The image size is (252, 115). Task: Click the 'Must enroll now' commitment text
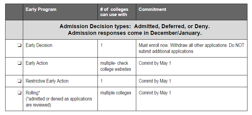(191, 48)
